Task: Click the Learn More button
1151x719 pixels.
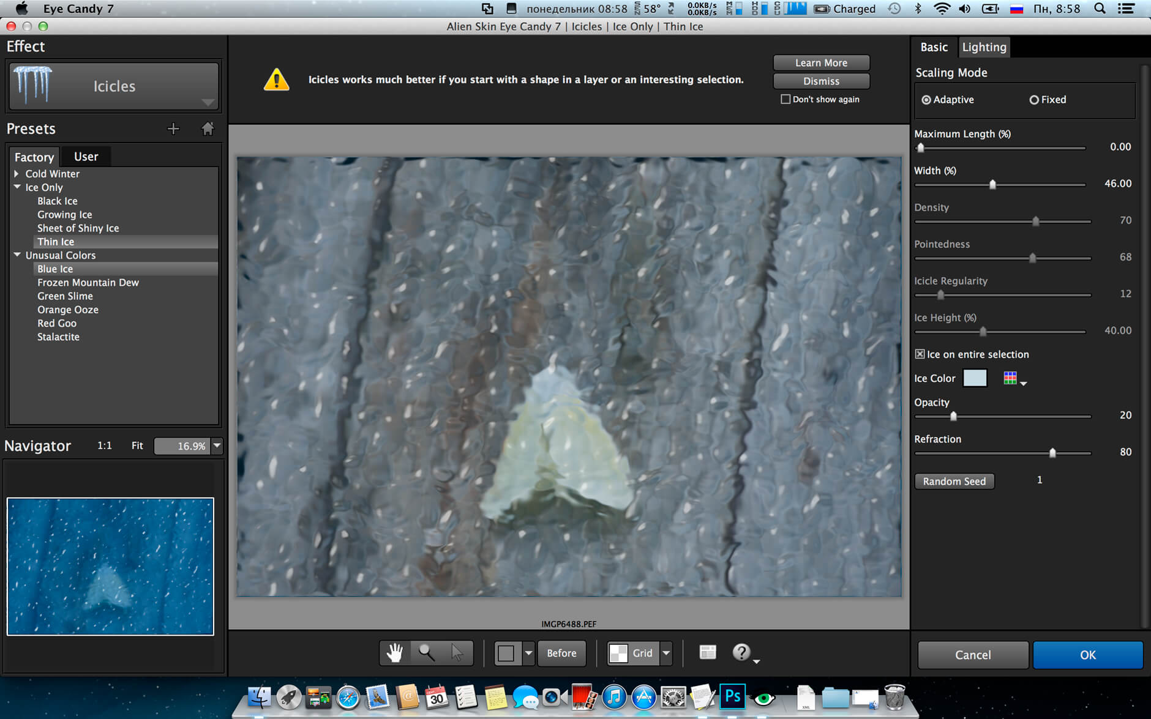Action: [x=821, y=63]
